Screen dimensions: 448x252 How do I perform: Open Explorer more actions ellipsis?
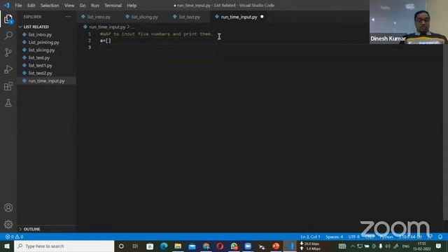69,17
